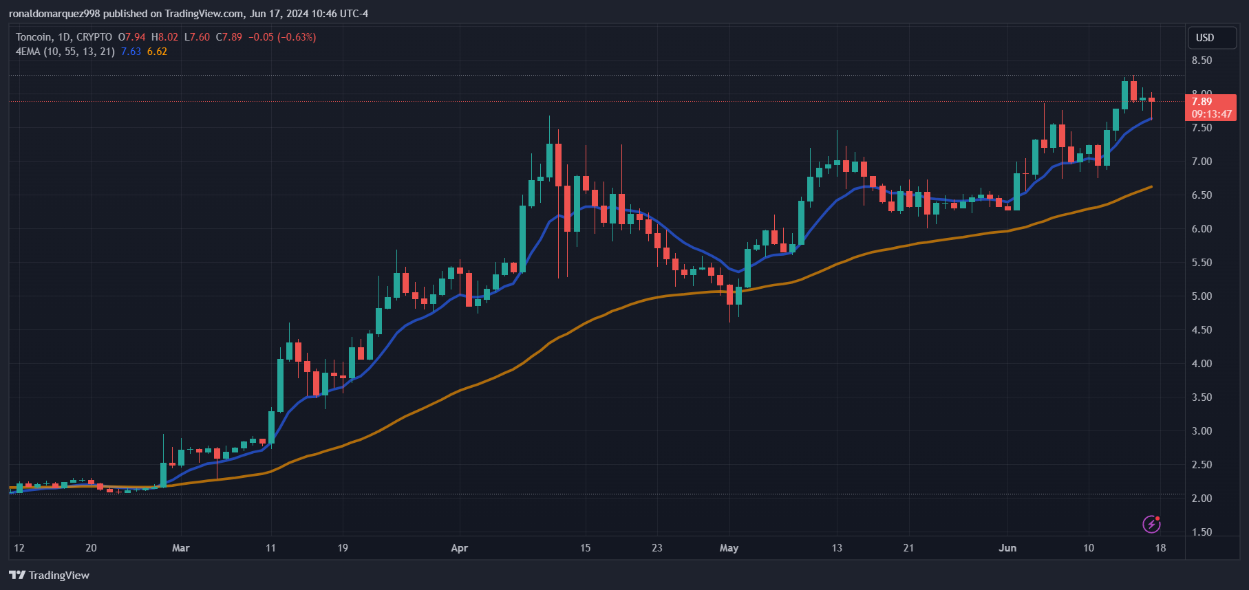
Task: Click the 4.00 price axis label
Action: click(x=1202, y=364)
